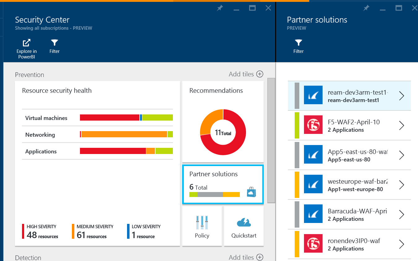Screen dimensions: 418x261
Task: Click the Prevention section heading
Action: [x=29, y=75]
